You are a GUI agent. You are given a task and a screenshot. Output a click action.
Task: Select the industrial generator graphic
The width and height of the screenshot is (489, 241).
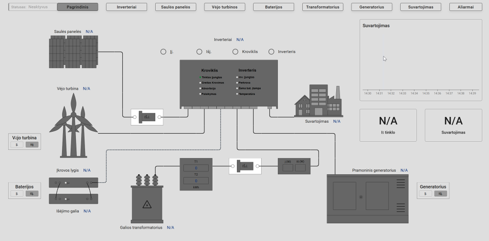pos(368,199)
